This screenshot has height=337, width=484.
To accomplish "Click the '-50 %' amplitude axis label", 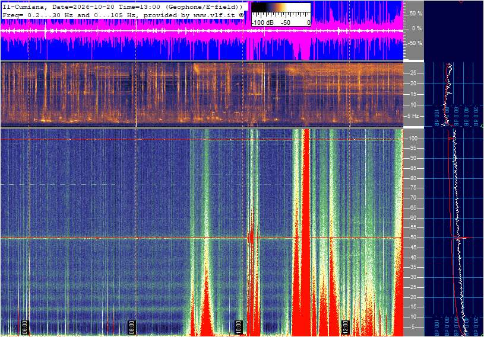I will coord(415,43).
